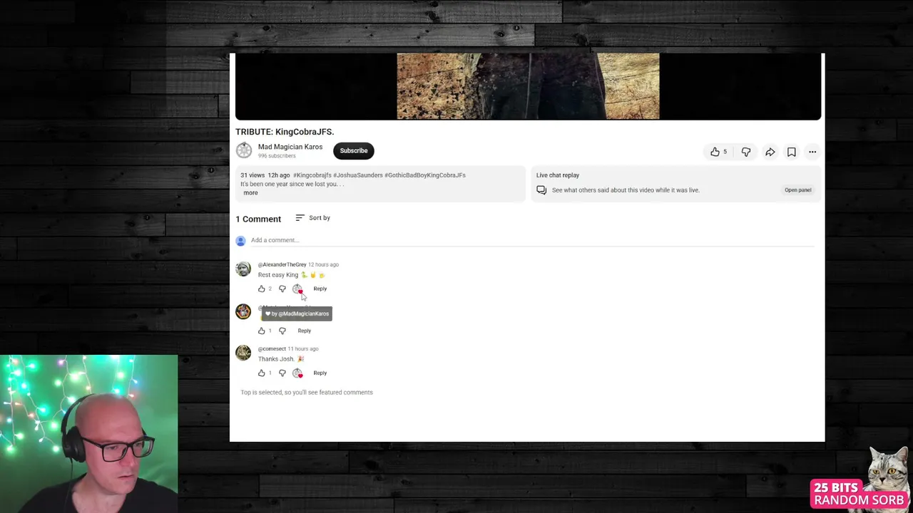
Task: Like the 'Thanks Josh.' comment
Action: (x=262, y=373)
